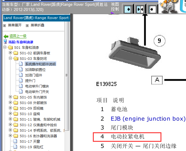The height and width of the screenshot is (151, 186).
Task: Click the collapse-left view control arrow icon
Action: pos(152,9)
